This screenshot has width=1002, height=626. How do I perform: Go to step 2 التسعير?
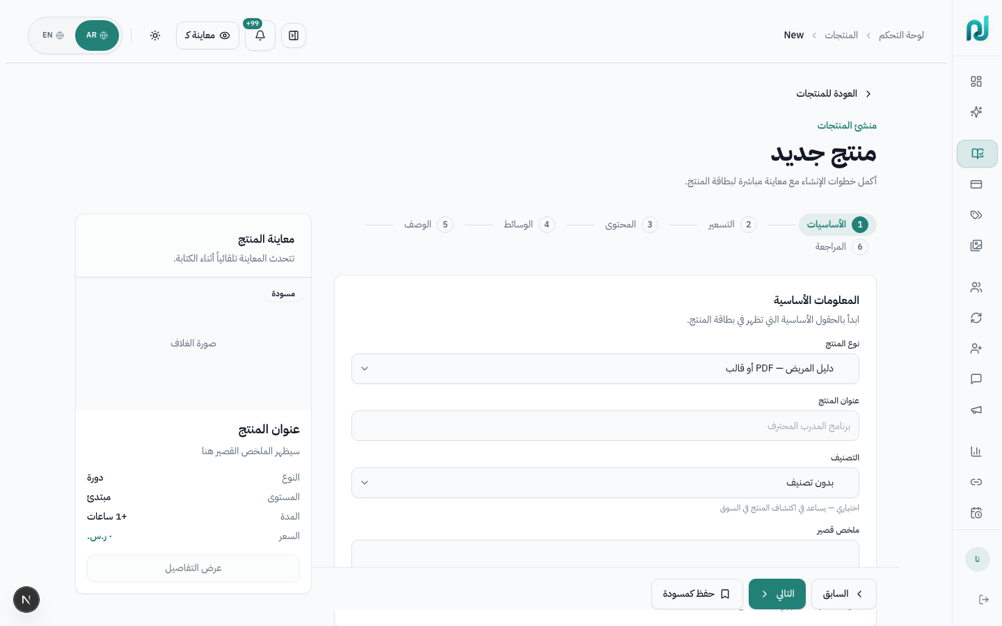click(732, 225)
